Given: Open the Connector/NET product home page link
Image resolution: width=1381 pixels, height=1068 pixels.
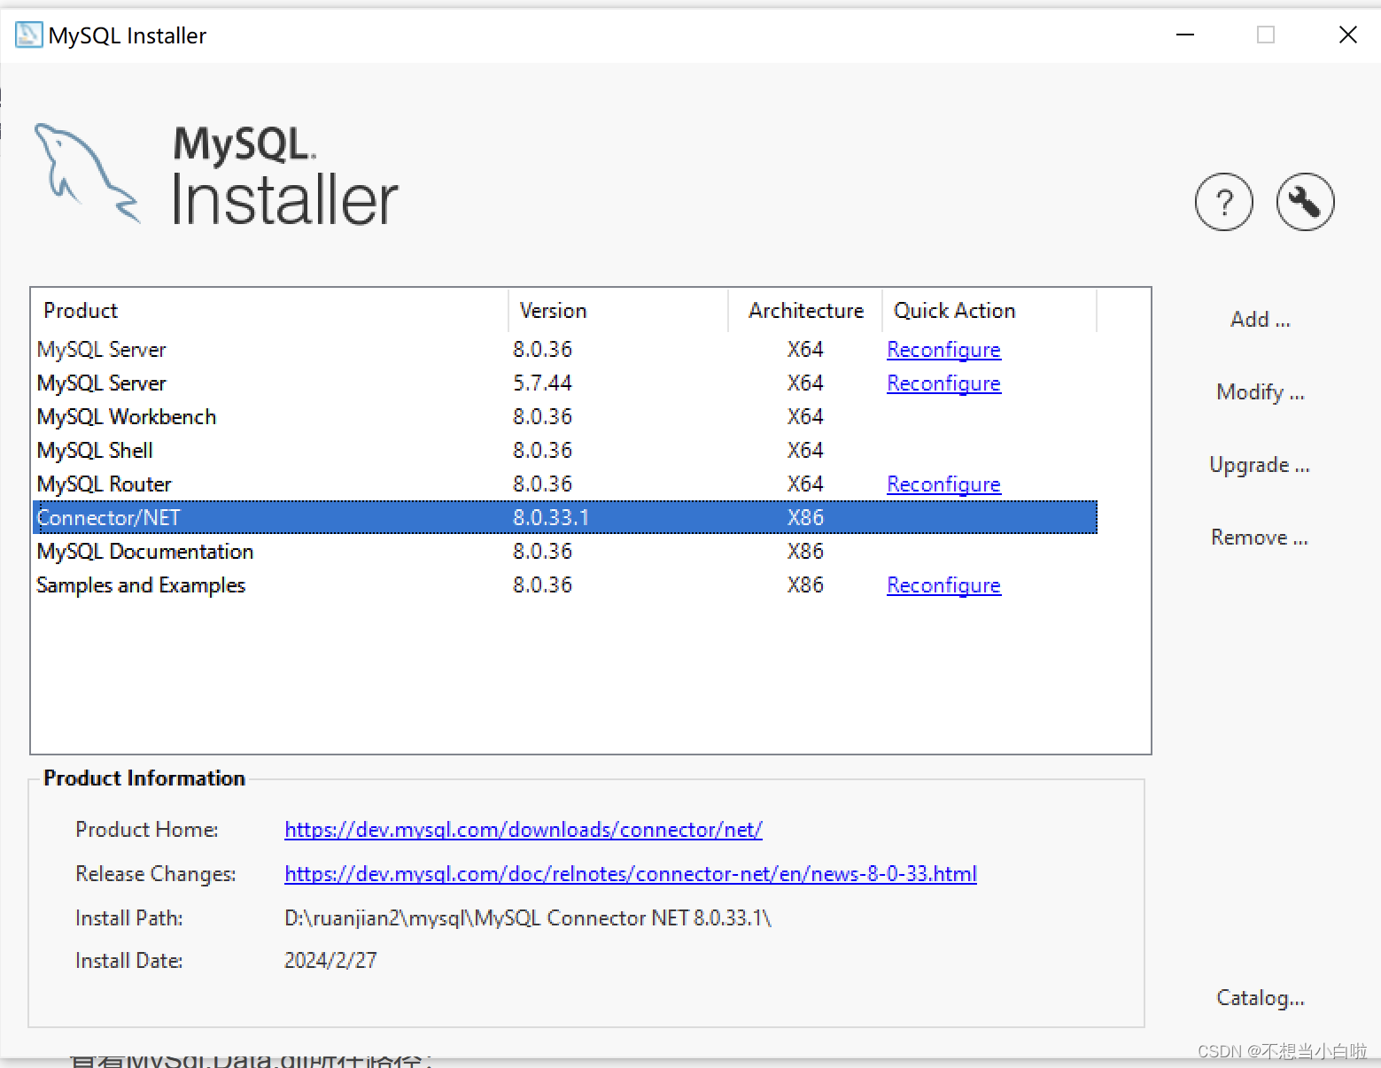Looking at the screenshot, I should pos(523,829).
